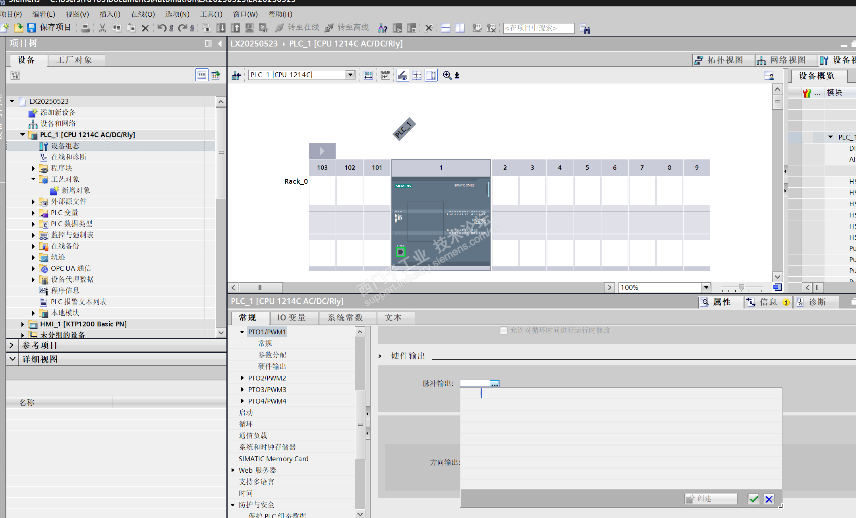Click the blue X cancel icon
This screenshot has width=856, height=518.
[x=769, y=499]
